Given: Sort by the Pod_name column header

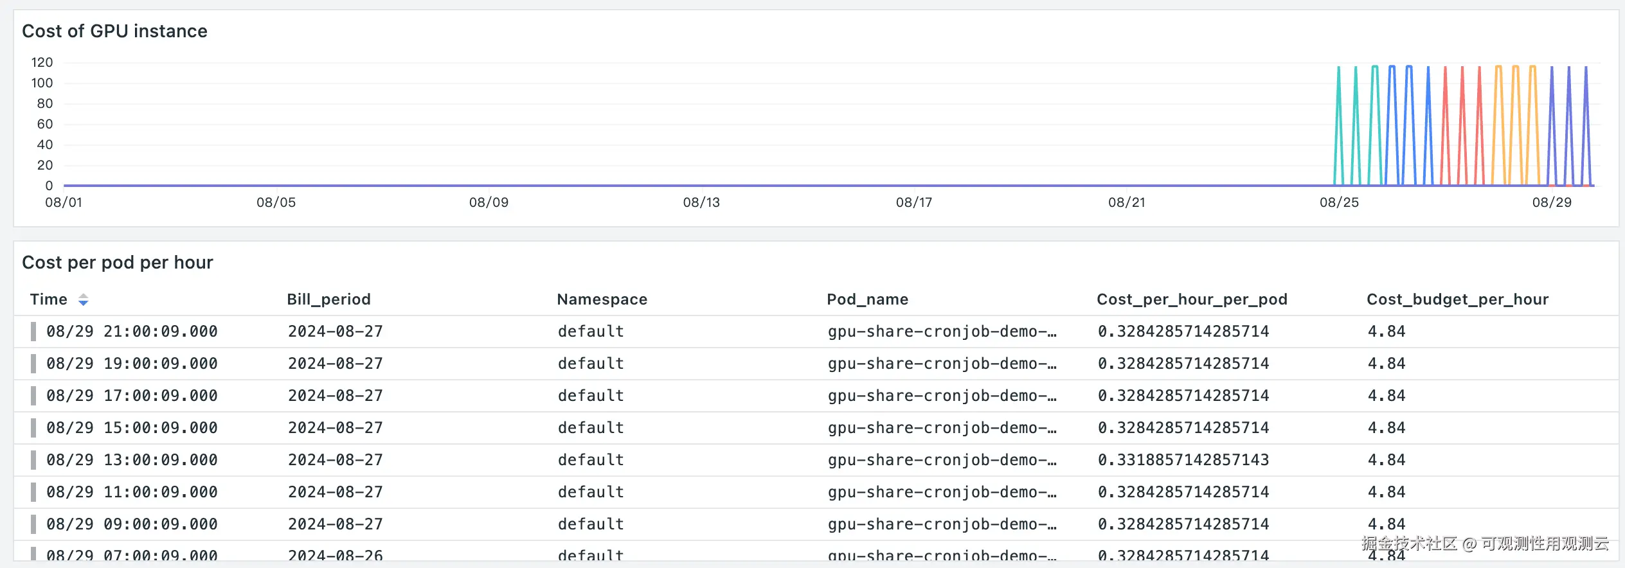Looking at the screenshot, I should click(x=867, y=299).
